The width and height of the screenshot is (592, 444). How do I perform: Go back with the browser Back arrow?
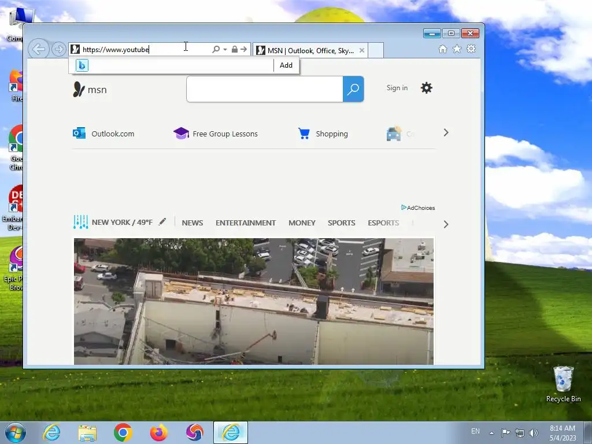point(39,49)
